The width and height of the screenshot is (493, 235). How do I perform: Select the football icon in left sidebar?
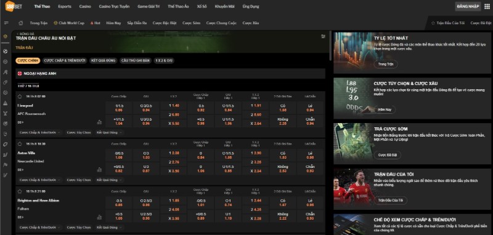(x=6, y=52)
